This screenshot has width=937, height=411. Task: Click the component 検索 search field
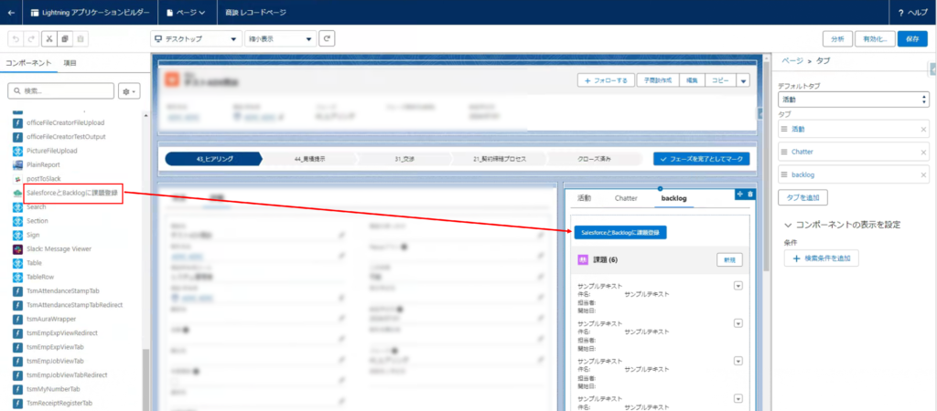pyautogui.click(x=60, y=91)
